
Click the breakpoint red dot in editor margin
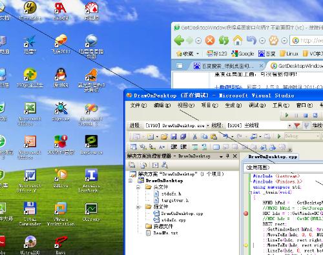[246, 214]
